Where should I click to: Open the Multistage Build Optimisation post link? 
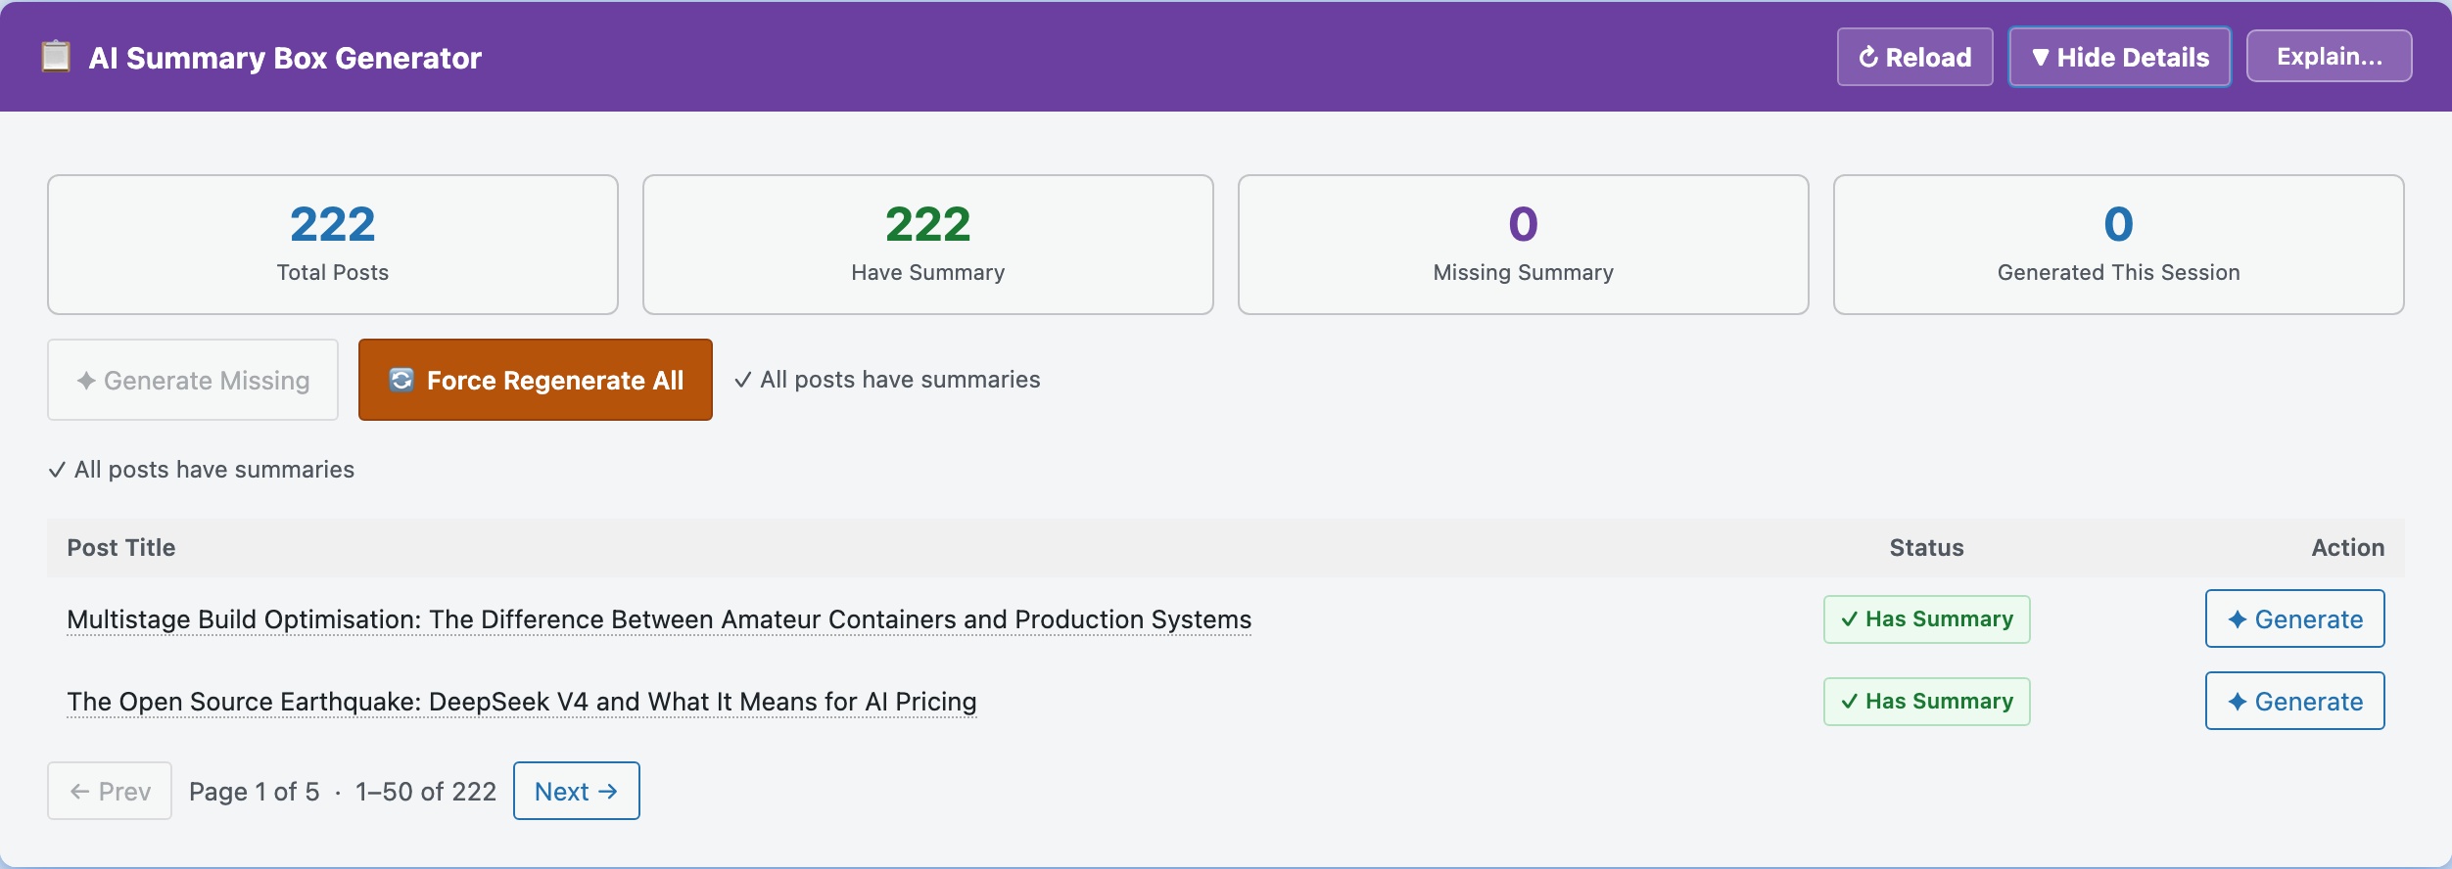click(659, 619)
